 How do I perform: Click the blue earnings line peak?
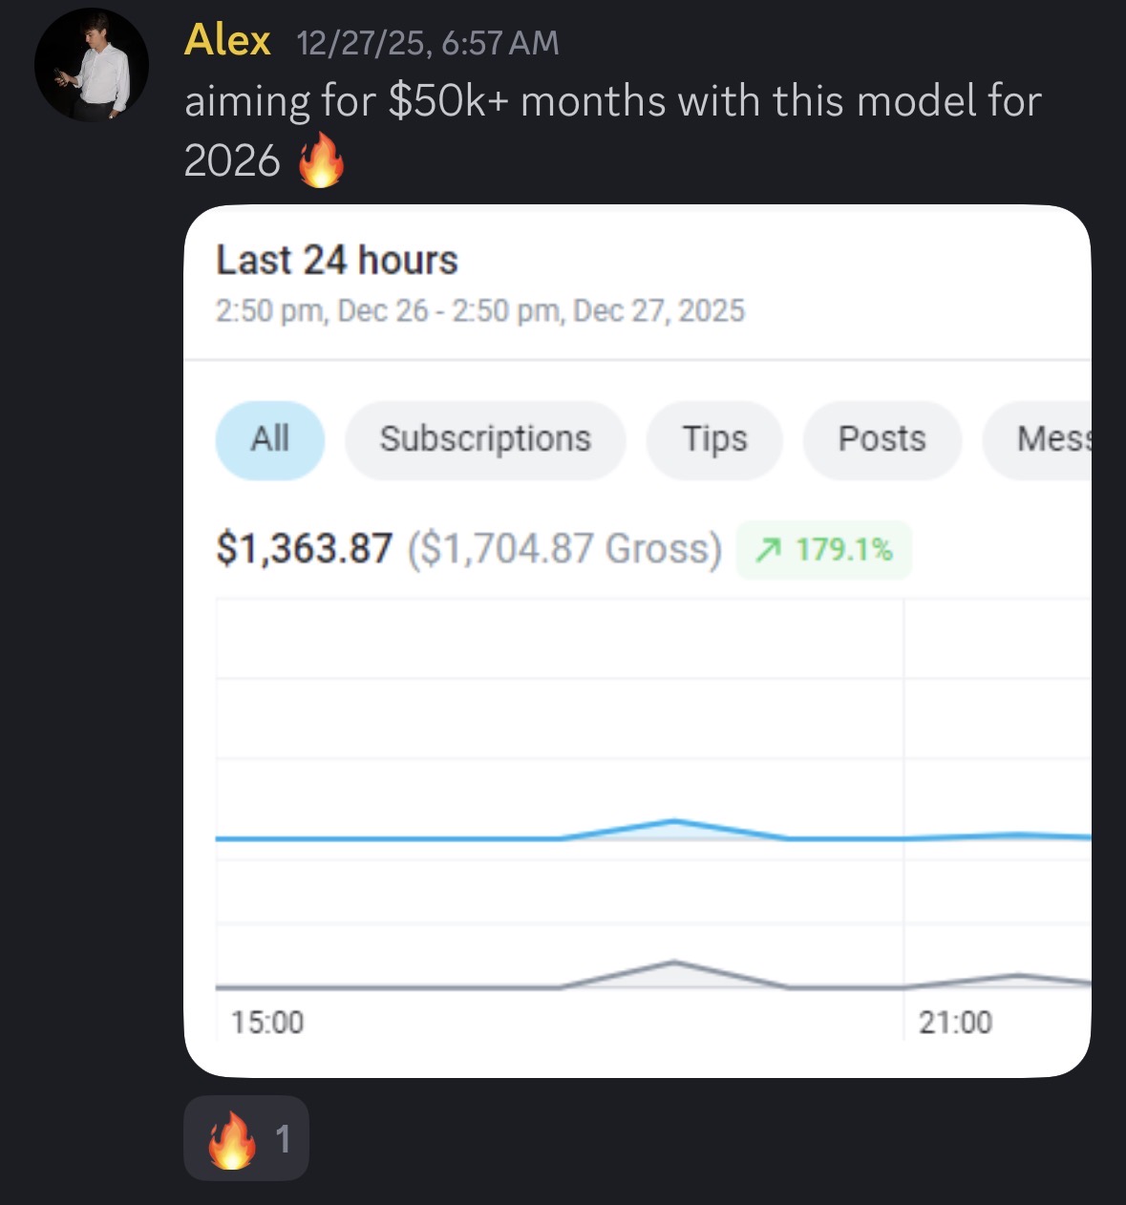[x=674, y=821]
